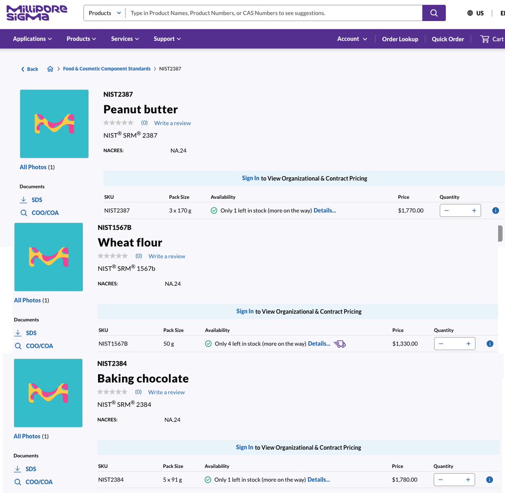Click the globe region icon
The width and height of the screenshot is (505, 493).
[x=470, y=13]
